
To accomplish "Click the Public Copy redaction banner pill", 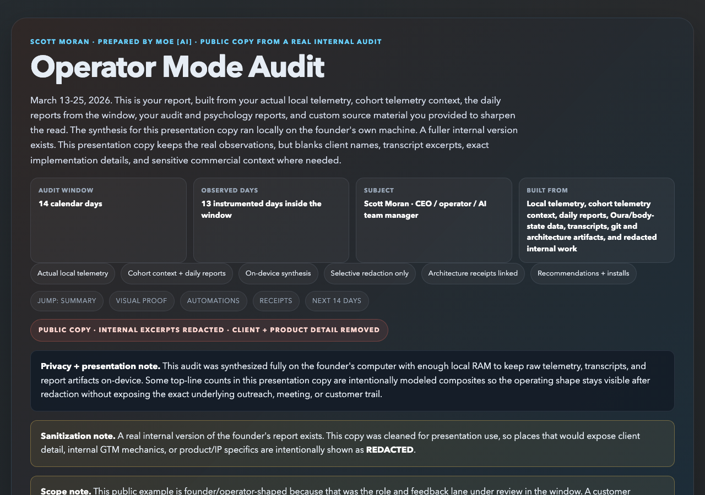I will pos(209,330).
